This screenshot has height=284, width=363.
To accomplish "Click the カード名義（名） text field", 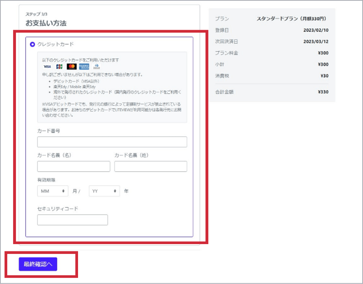I will tap(73, 166).
